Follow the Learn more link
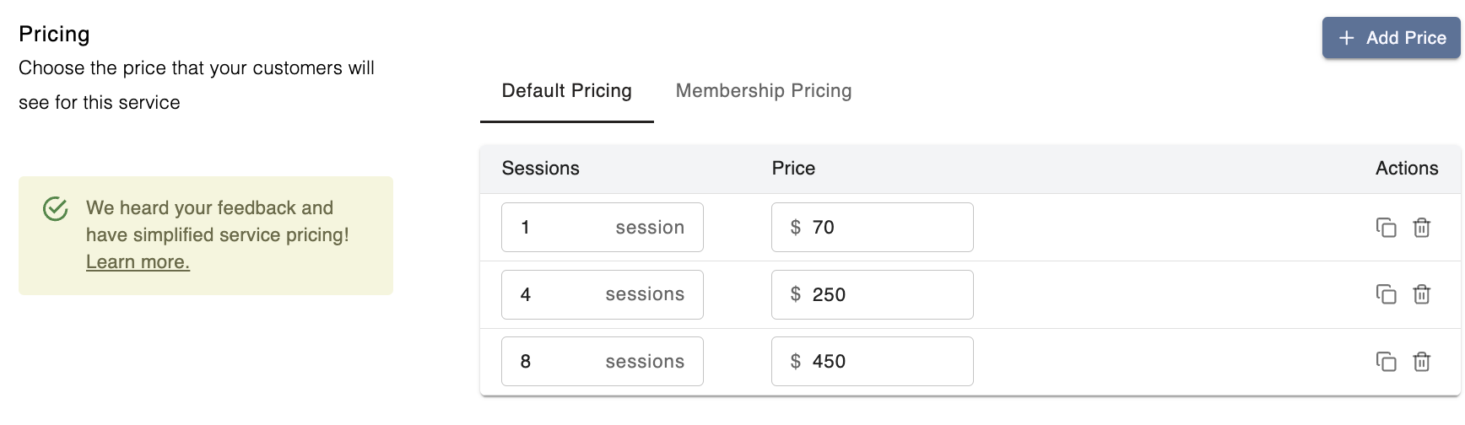This screenshot has width=1465, height=425. pyautogui.click(x=138, y=262)
